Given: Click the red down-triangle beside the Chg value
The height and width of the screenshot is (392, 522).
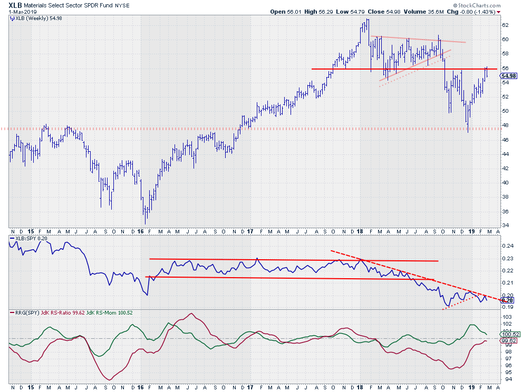Looking at the screenshot, I should click(498, 12).
